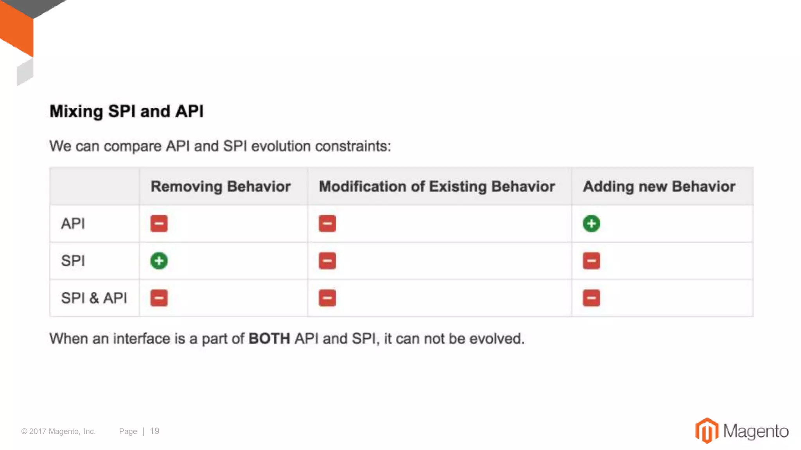Click the red minus icon for SPI & API Removing Behavior
The image size is (801, 450).
(159, 298)
